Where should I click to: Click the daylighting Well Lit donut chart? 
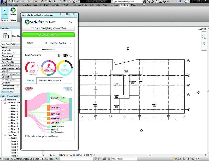pyautogui.click(x=65, y=68)
